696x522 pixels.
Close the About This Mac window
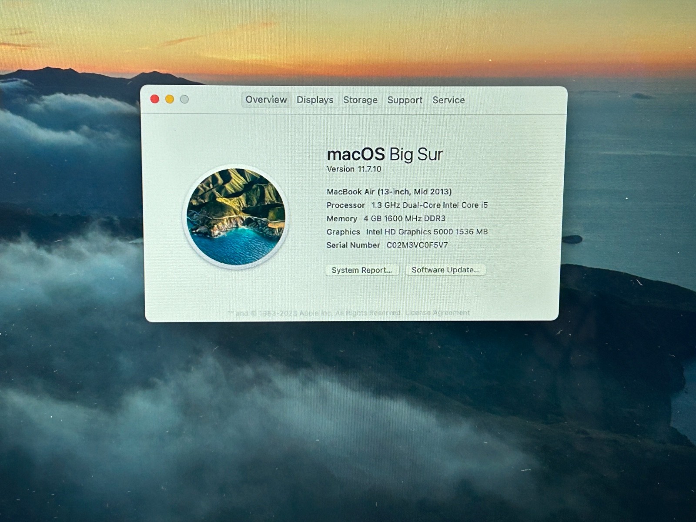coord(154,99)
